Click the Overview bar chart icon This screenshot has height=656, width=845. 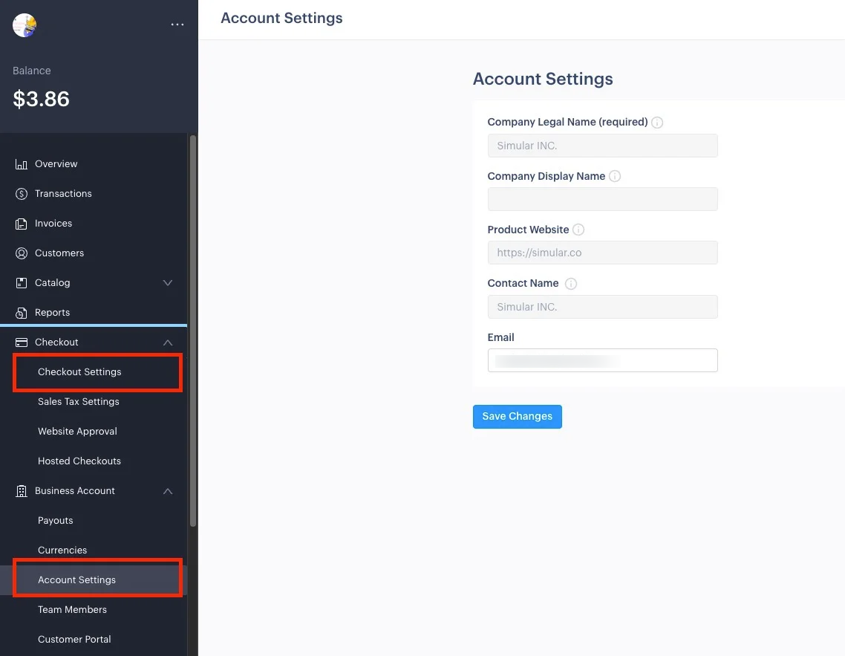[x=22, y=164]
